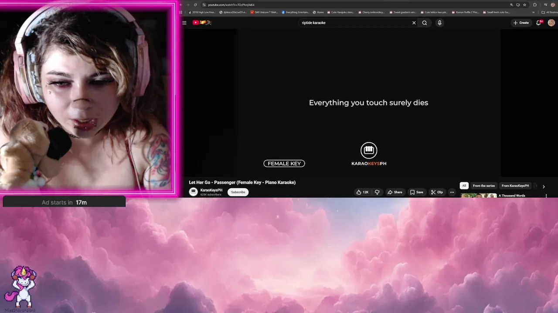Save the video to a playlist
Screen dimensions: 558x313
tap(417, 192)
